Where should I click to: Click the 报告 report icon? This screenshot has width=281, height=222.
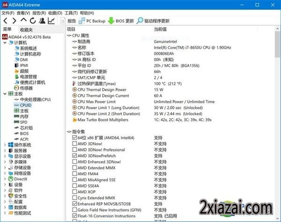63,21
